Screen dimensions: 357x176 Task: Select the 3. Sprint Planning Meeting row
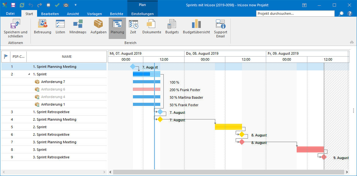click(54, 142)
